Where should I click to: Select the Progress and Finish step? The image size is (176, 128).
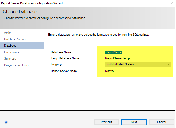tap(17, 65)
